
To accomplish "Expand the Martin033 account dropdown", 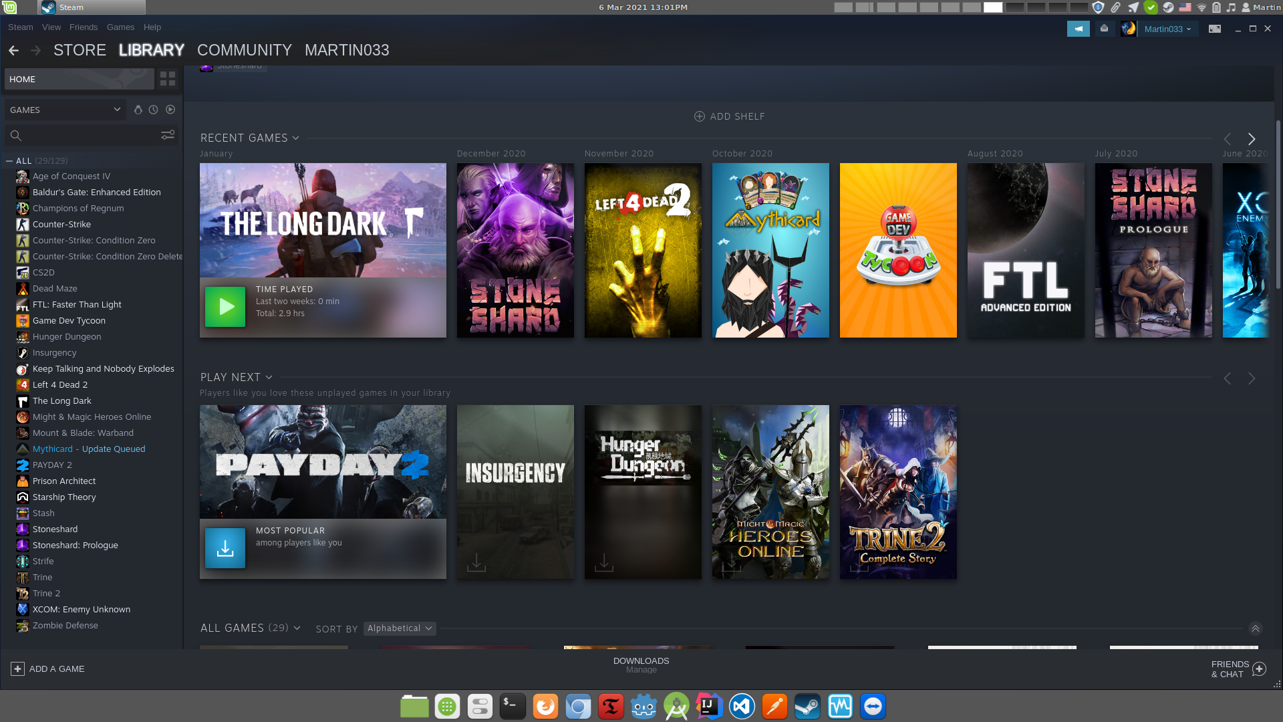I will [x=1167, y=29].
